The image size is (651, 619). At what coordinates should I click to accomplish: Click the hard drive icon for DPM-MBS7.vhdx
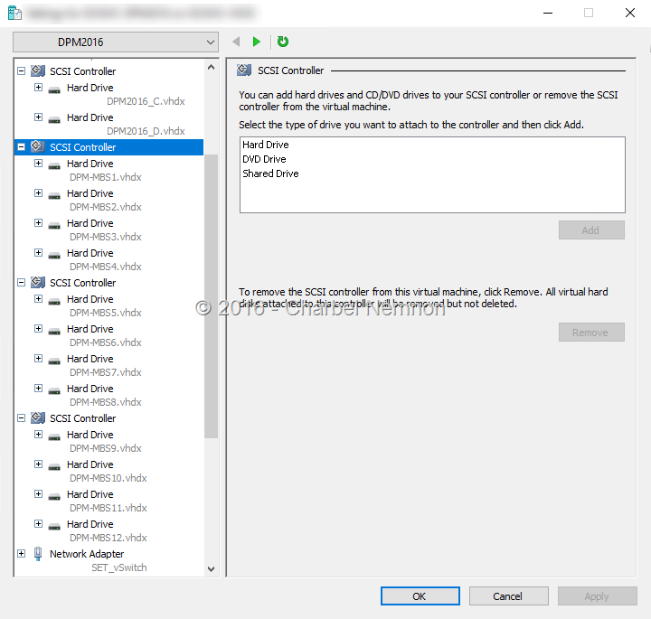54,361
